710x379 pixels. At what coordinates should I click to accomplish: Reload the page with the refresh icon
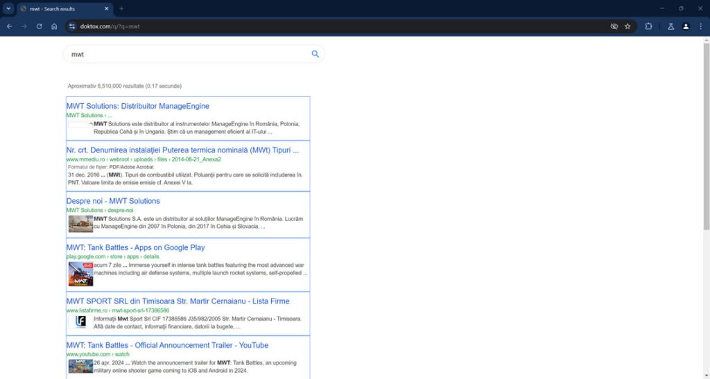(x=40, y=27)
